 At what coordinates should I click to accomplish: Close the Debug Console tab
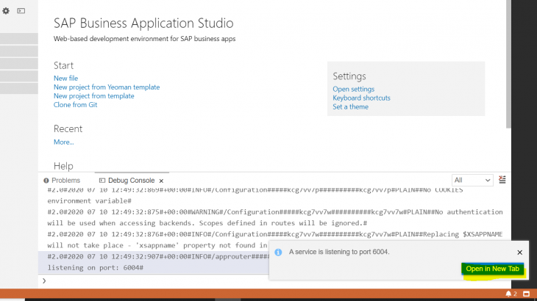[161, 181]
